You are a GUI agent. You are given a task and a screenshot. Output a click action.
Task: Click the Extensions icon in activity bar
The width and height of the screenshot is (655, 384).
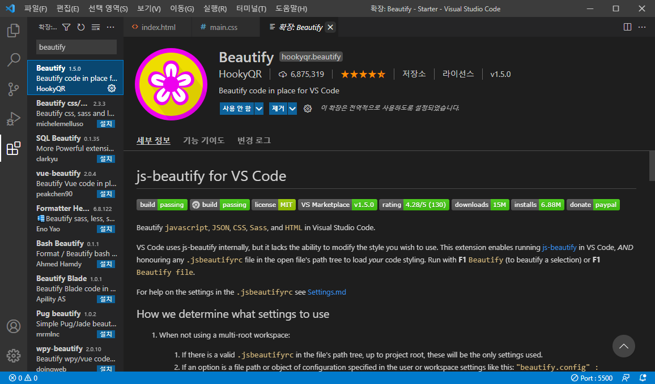coord(14,148)
